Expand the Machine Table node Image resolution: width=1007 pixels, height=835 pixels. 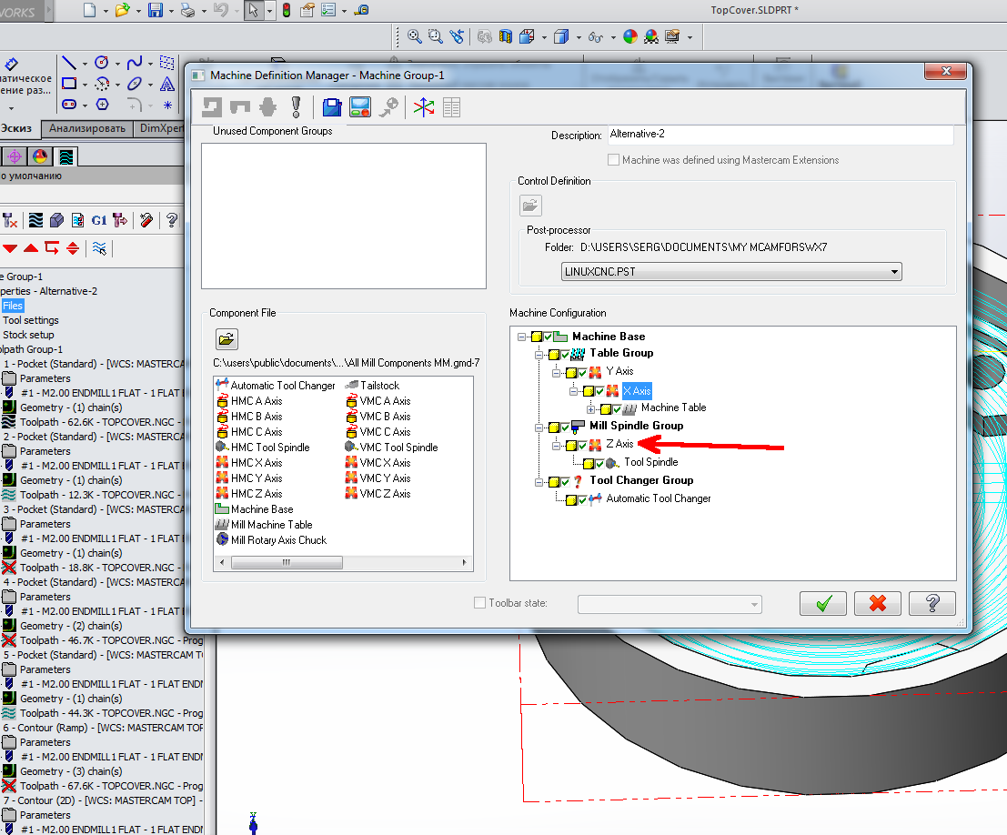tap(591, 409)
